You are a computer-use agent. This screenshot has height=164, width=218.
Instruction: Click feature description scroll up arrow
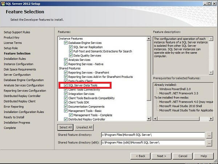pyautogui.click(x=211, y=39)
